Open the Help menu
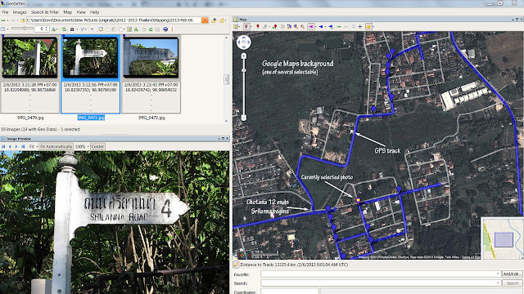The height and width of the screenshot is (294, 524). click(95, 12)
